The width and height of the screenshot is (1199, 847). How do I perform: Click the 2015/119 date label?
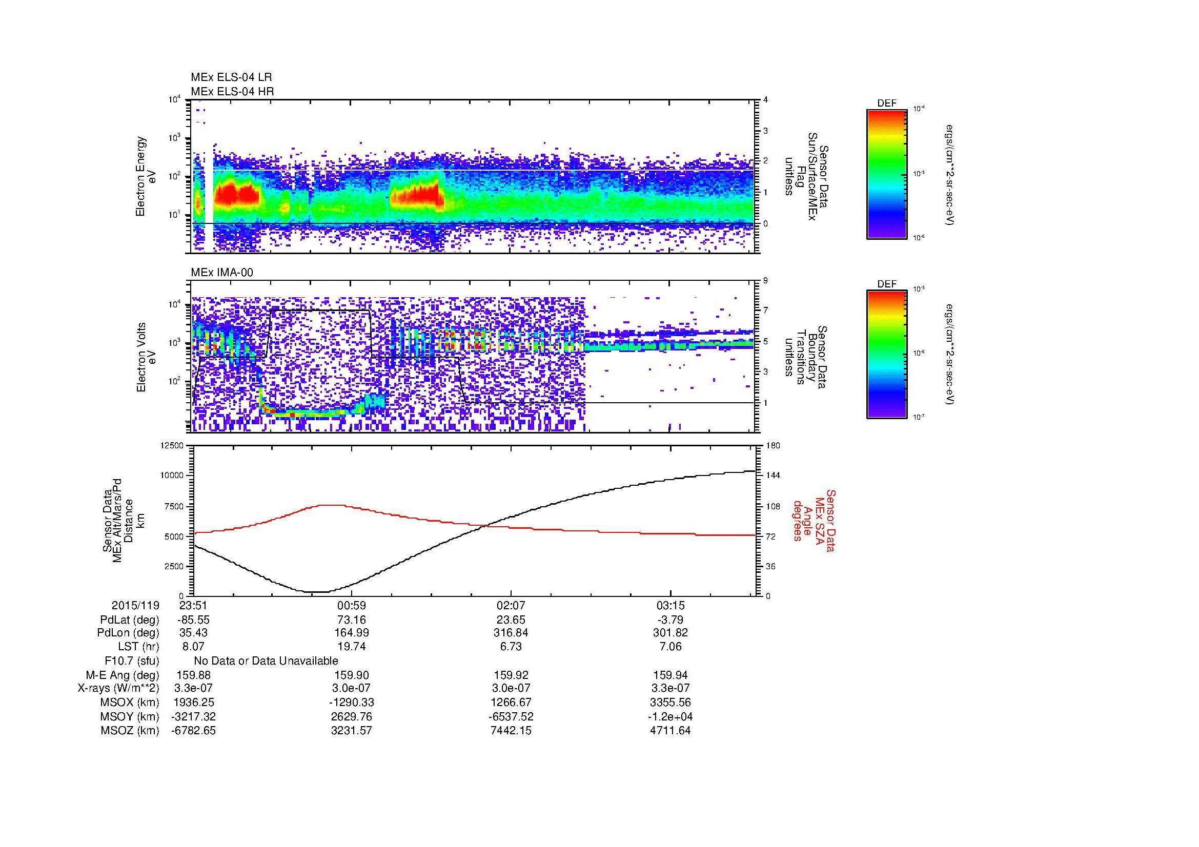tap(135, 606)
